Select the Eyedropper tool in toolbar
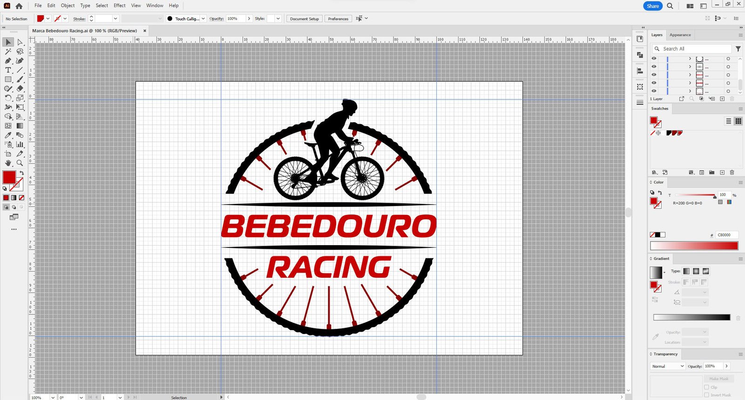This screenshot has height=400, width=745. click(8, 135)
